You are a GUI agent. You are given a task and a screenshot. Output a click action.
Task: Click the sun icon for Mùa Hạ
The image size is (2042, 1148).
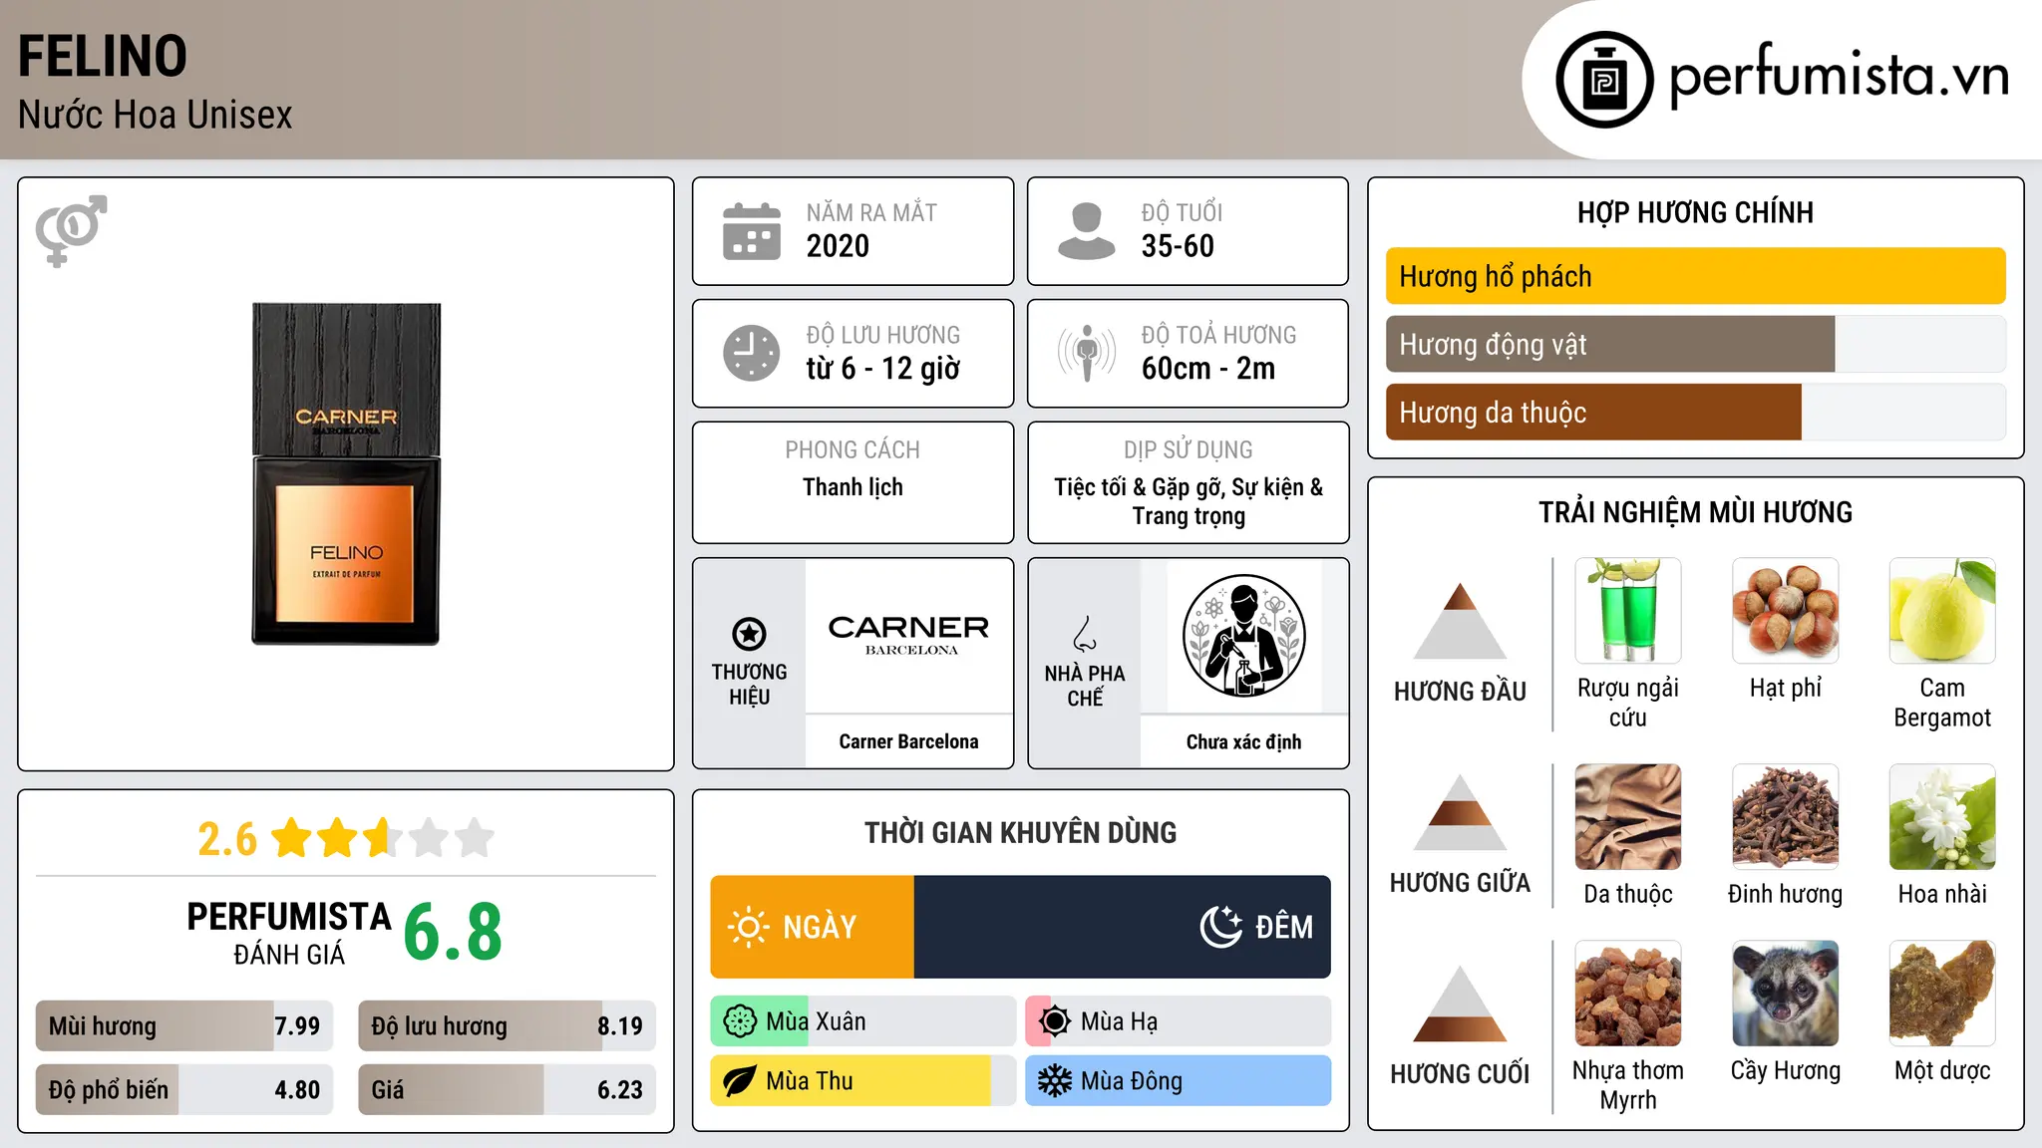click(1055, 1021)
